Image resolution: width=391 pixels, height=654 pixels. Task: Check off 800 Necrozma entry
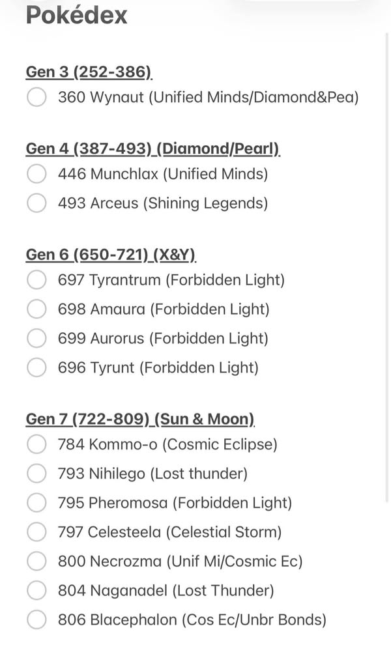tap(36, 561)
